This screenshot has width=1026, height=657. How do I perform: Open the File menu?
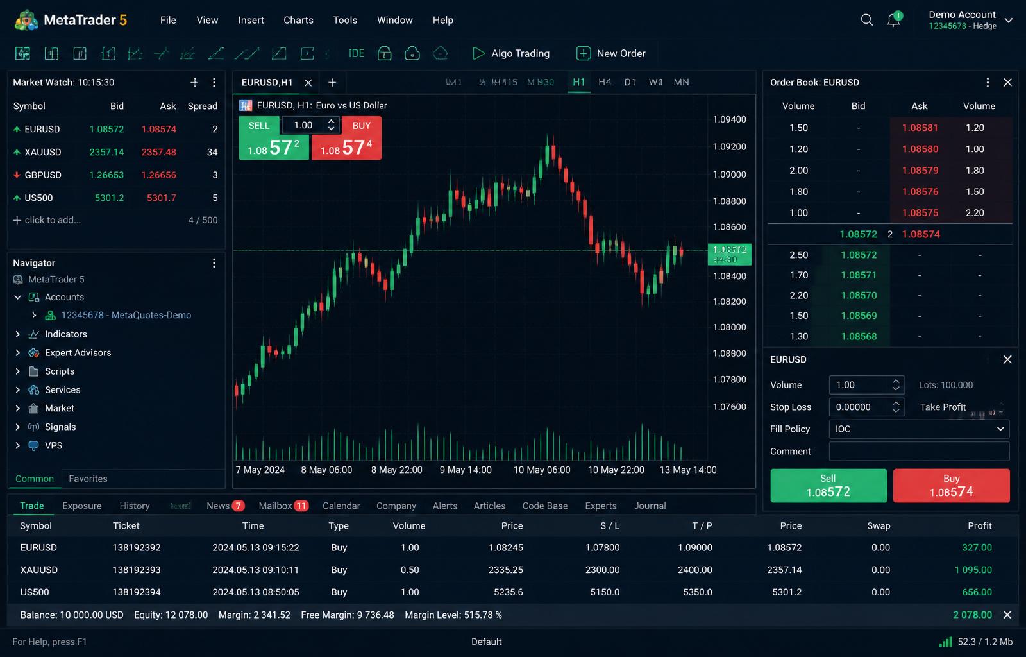click(x=168, y=20)
